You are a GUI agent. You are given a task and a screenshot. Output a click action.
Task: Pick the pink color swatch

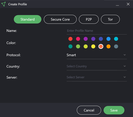tap(78, 39)
